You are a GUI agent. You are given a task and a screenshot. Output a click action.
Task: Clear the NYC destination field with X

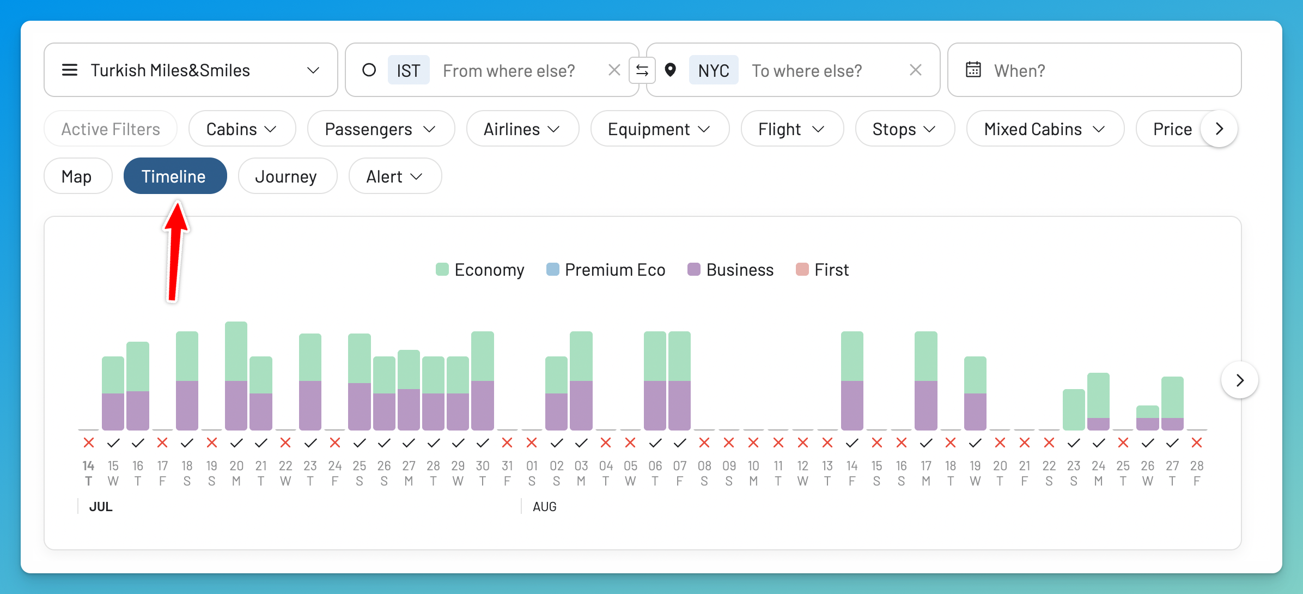tap(915, 70)
